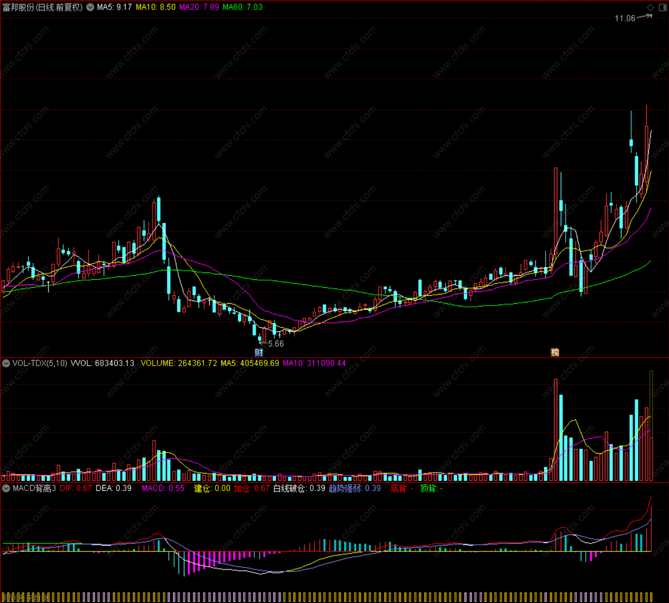Click the MA10: 8.50 moving average label
The width and height of the screenshot is (669, 603).
click(x=156, y=7)
